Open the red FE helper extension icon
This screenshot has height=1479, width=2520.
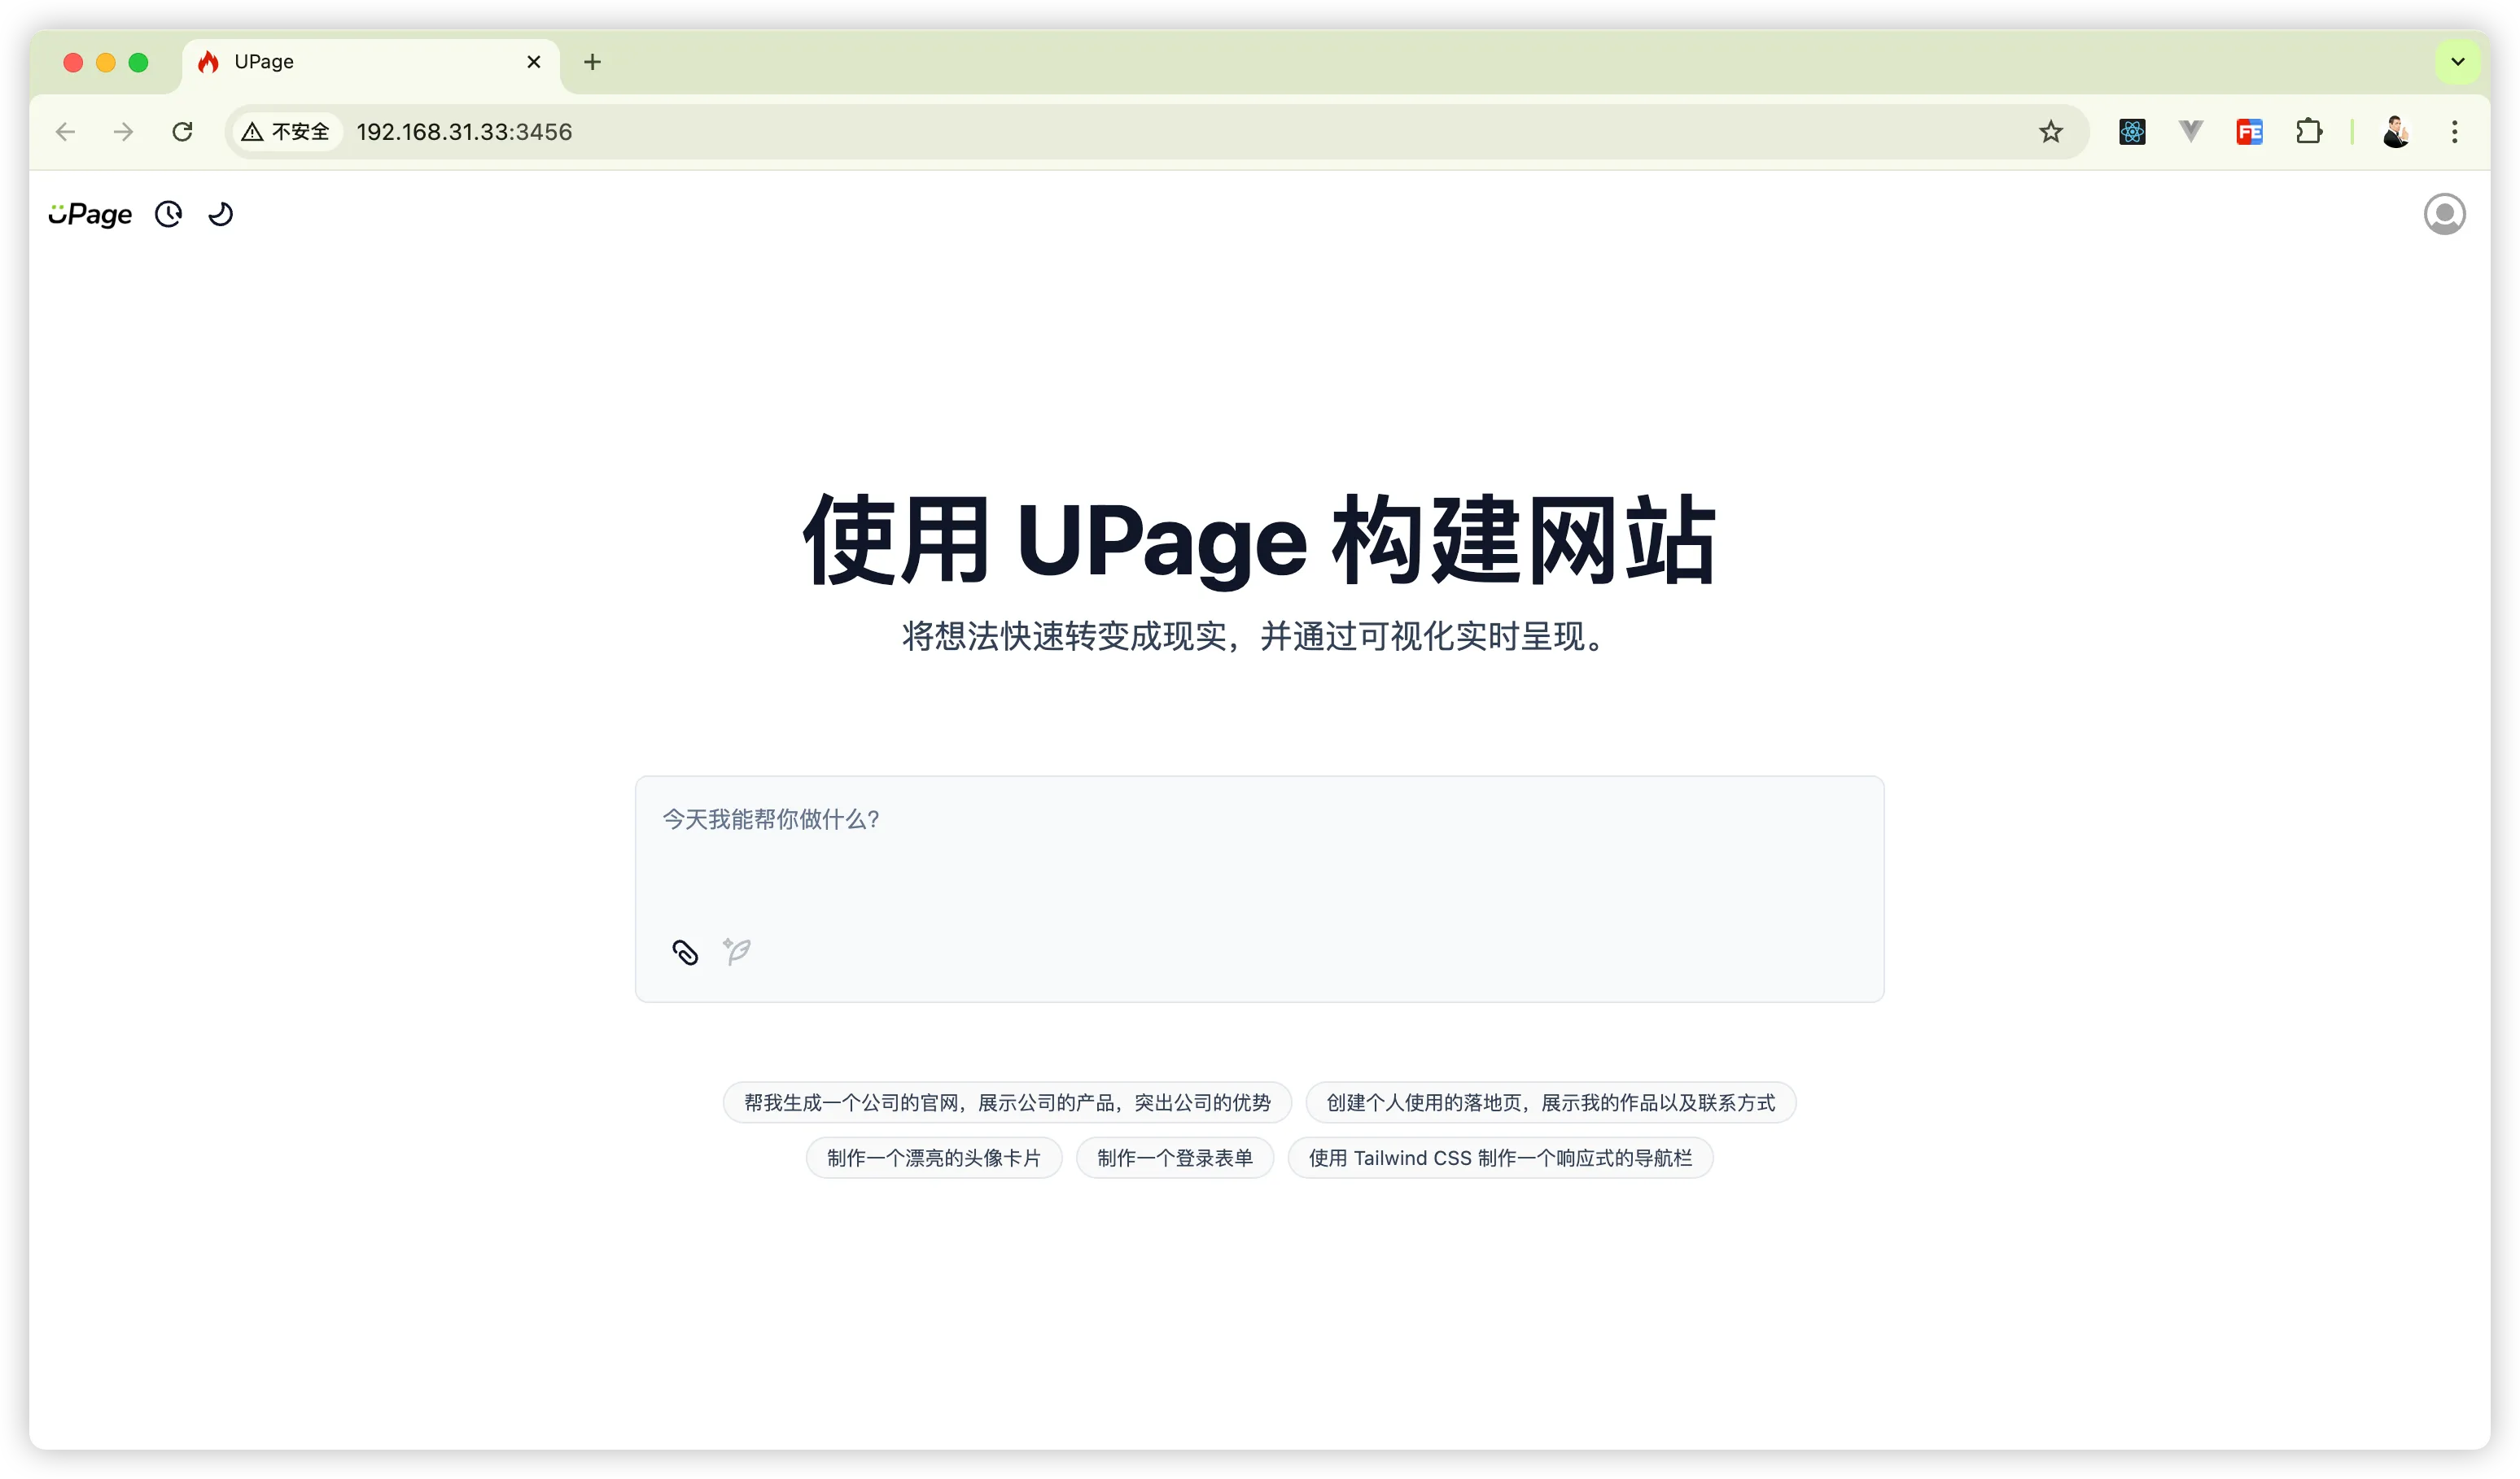pyautogui.click(x=2249, y=132)
